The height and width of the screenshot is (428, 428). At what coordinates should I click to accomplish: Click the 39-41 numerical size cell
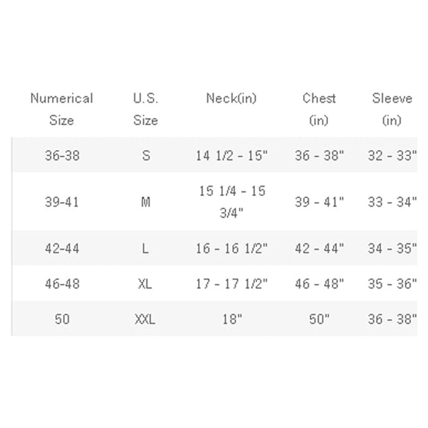pos(62,202)
